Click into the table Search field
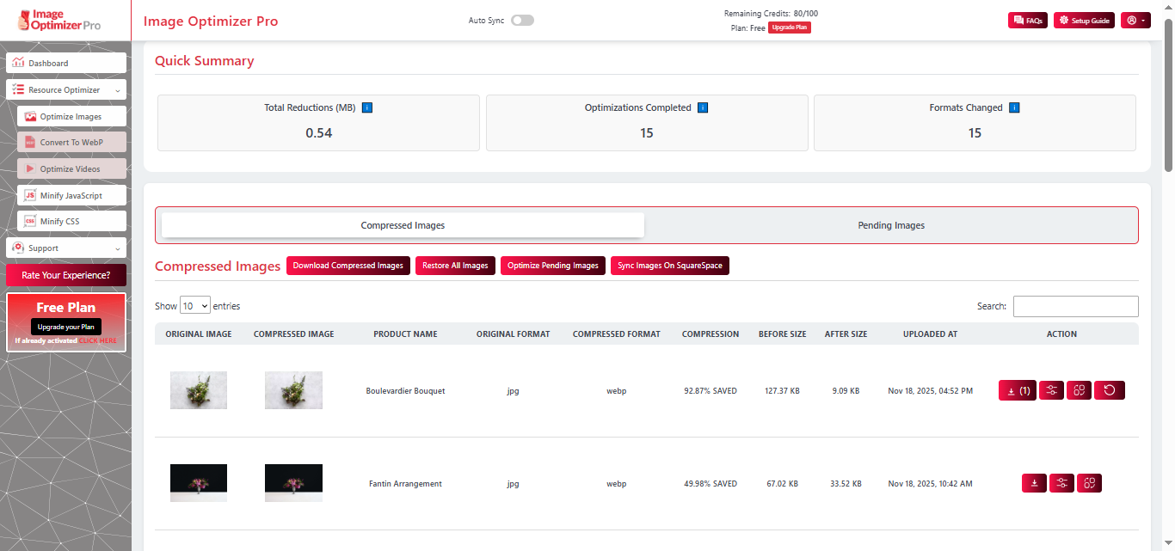Image resolution: width=1175 pixels, height=551 pixels. [x=1075, y=306]
